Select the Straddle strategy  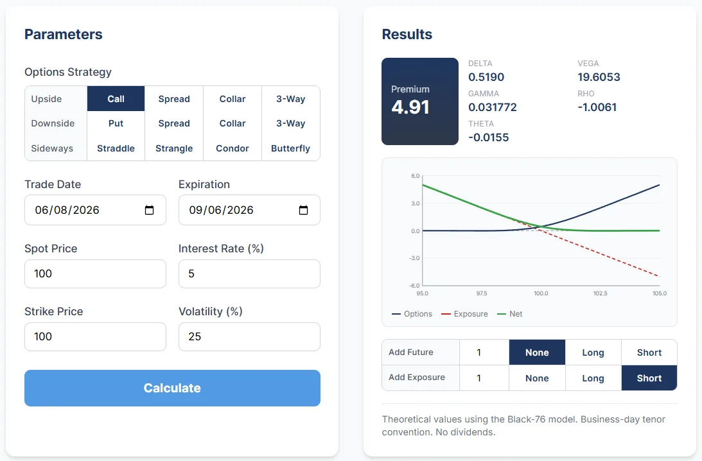[116, 148]
